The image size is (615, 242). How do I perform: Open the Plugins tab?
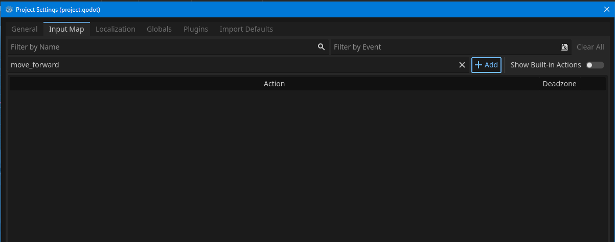[196, 29]
